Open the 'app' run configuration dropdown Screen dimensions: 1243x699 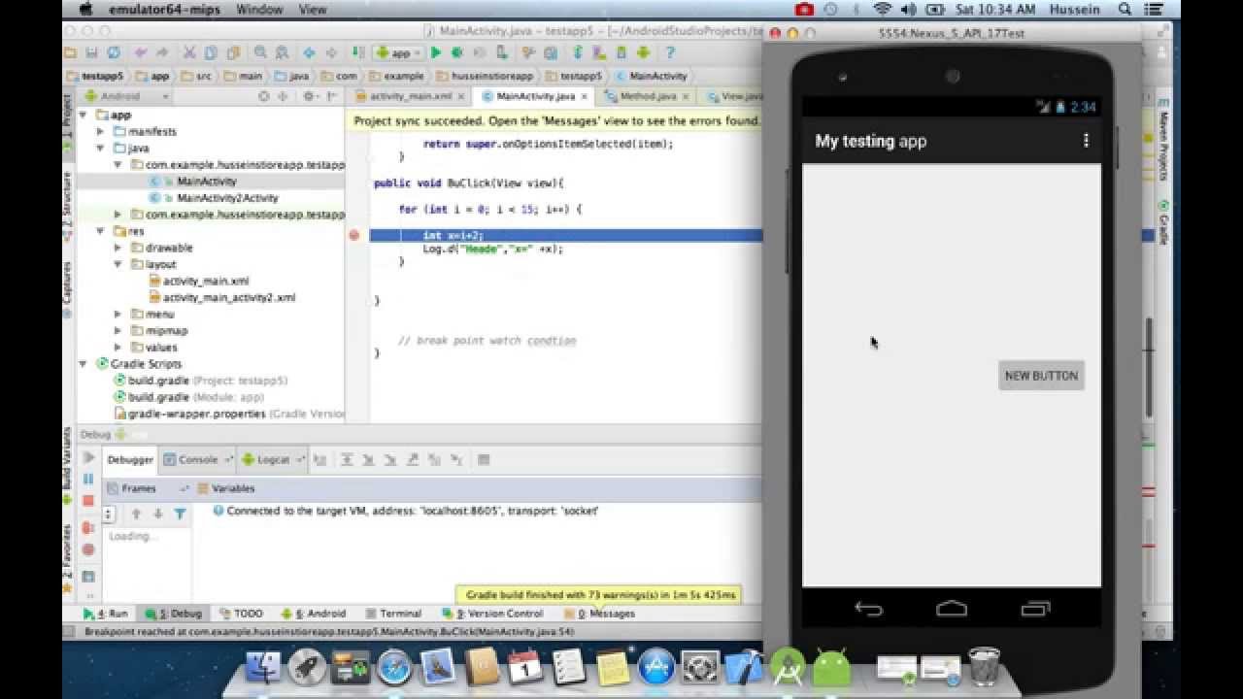[400, 53]
